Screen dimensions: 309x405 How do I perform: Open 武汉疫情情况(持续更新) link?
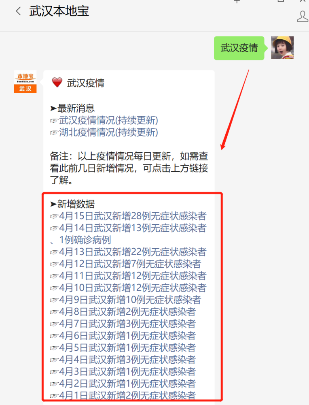(x=108, y=120)
